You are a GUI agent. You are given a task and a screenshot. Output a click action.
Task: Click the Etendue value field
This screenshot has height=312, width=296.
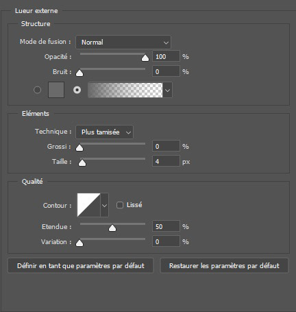(x=166, y=226)
